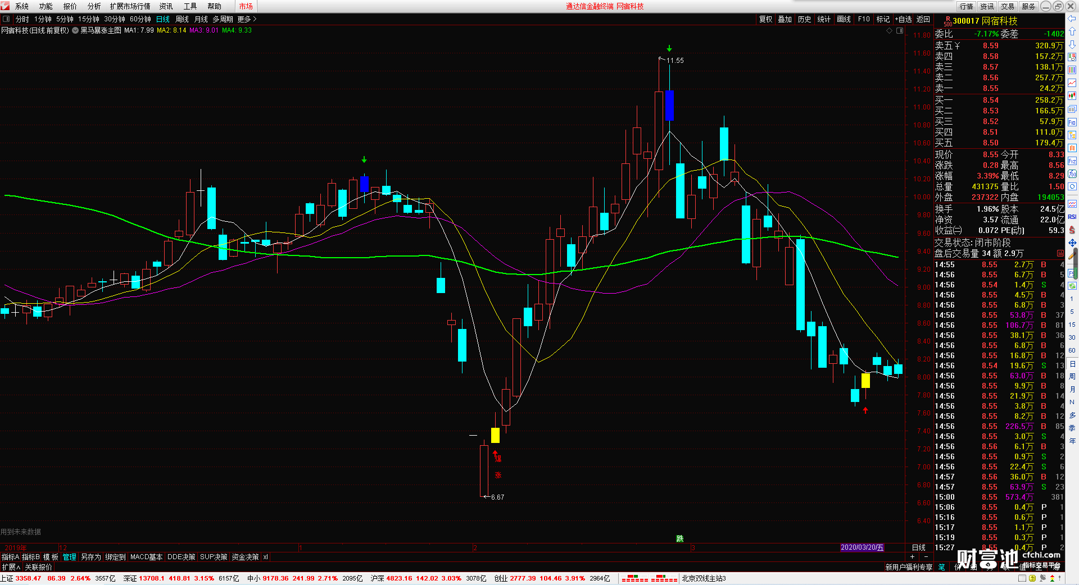Select the MACD基本 template

click(x=147, y=557)
